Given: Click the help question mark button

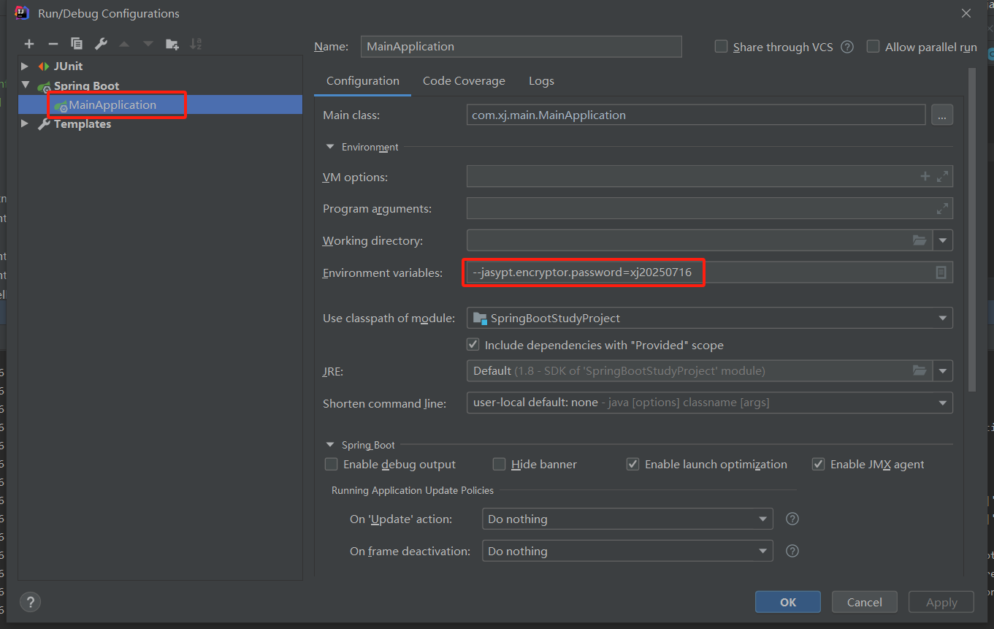Looking at the screenshot, I should (x=30, y=602).
